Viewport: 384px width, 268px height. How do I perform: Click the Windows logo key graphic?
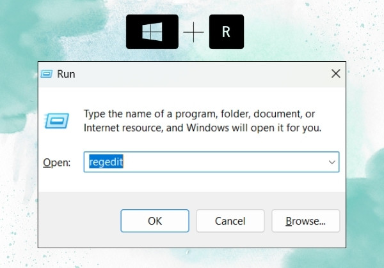point(152,32)
